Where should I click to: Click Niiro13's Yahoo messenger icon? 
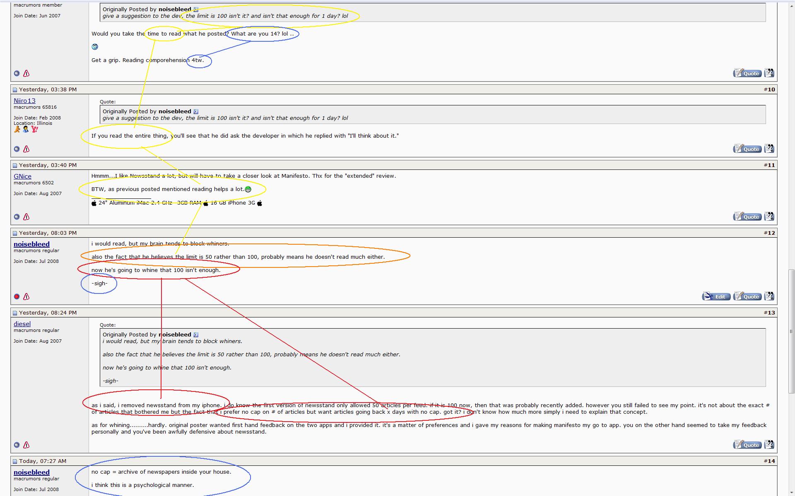34,129
